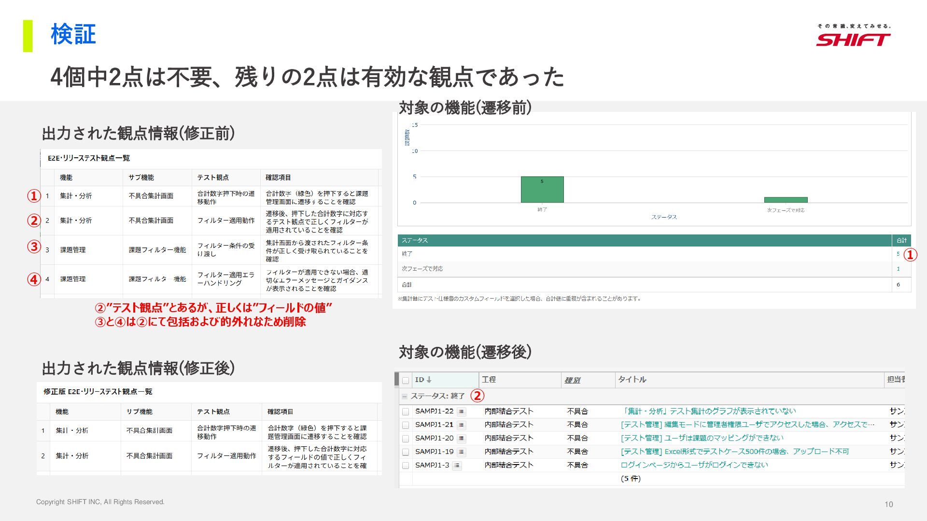Open the menu icon next to SAMPJ1-19

click(461, 452)
